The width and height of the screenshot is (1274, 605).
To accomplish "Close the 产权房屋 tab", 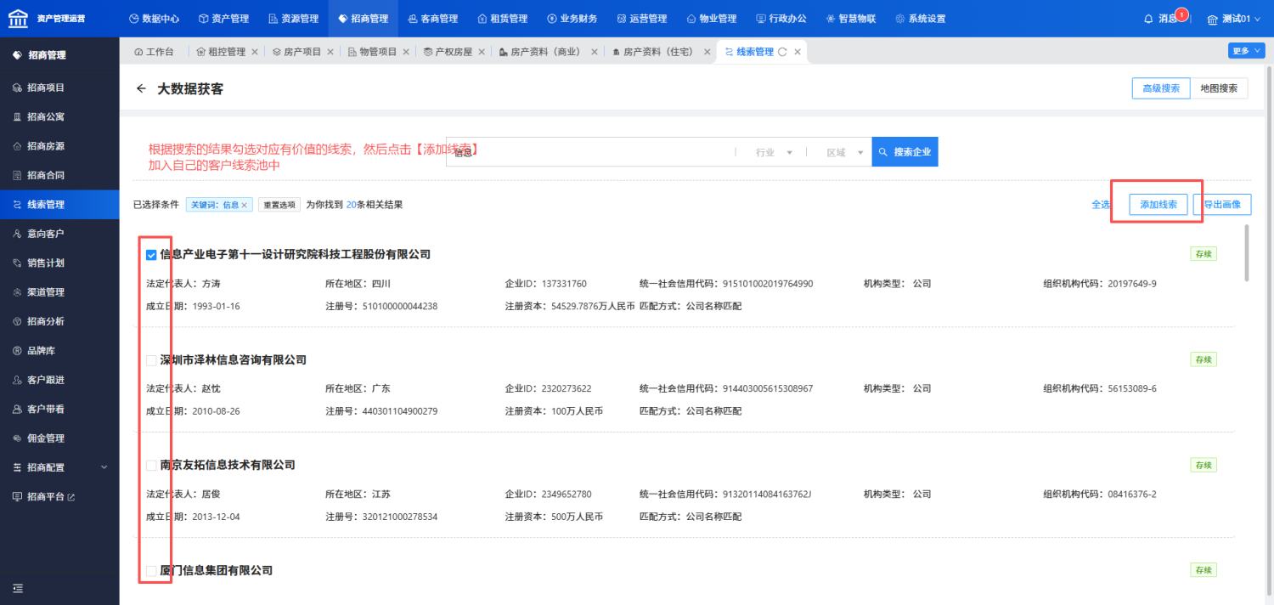I will coord(482,52).
